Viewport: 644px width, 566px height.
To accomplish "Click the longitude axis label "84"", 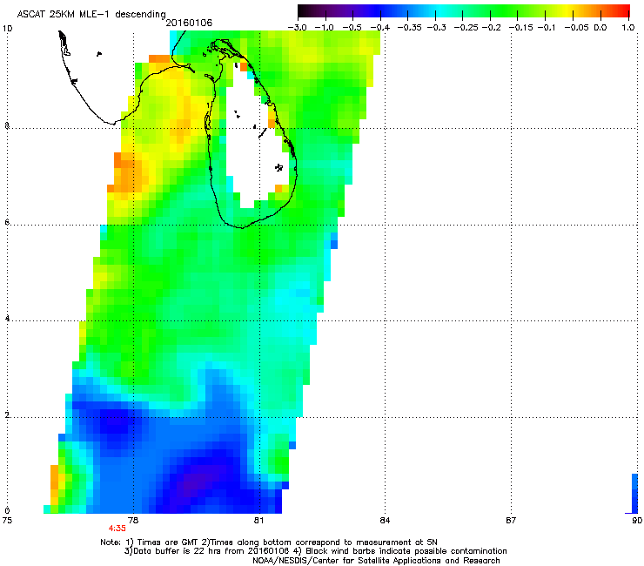I will pyautogui.click(x=385, y=520).
